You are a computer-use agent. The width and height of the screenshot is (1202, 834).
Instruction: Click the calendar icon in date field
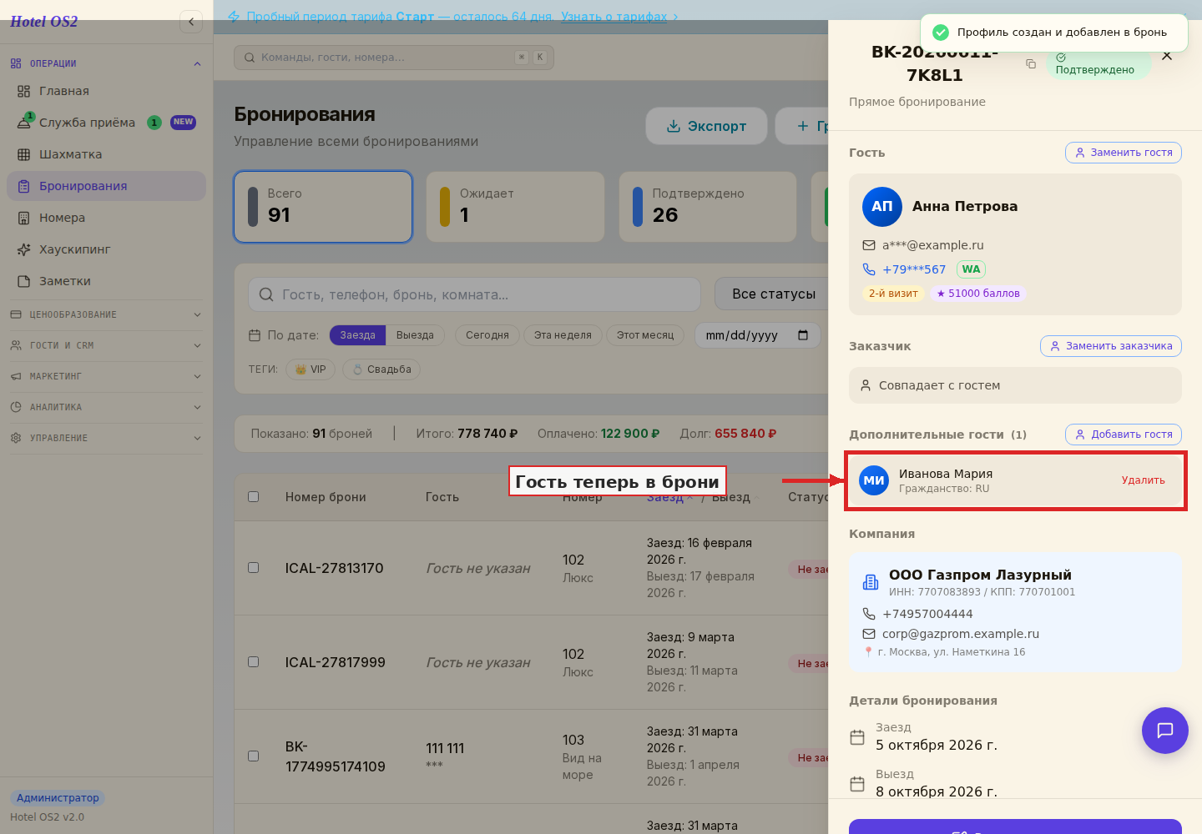point(803,335)
